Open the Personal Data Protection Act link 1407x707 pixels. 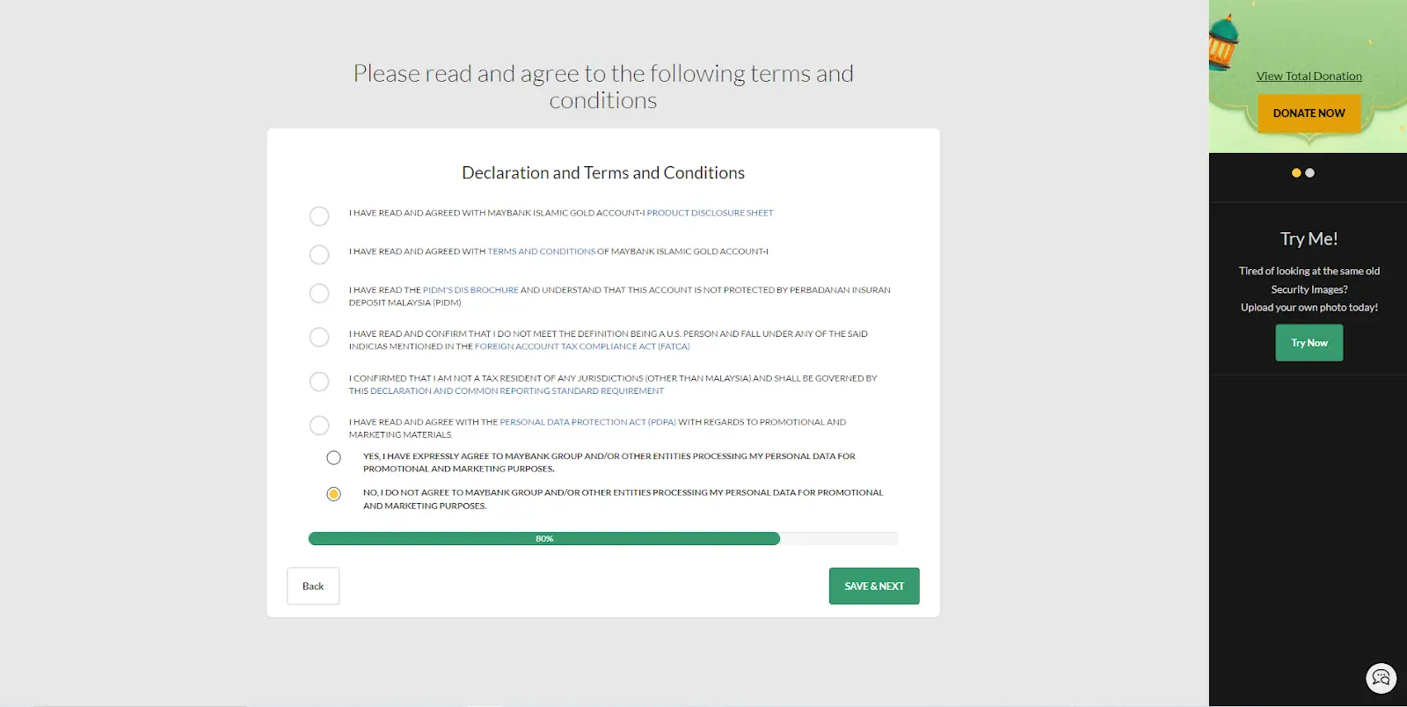tap(587, 422)
